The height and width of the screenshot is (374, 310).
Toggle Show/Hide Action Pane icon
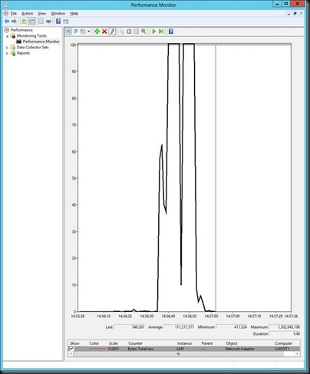(x=66, y=22)
